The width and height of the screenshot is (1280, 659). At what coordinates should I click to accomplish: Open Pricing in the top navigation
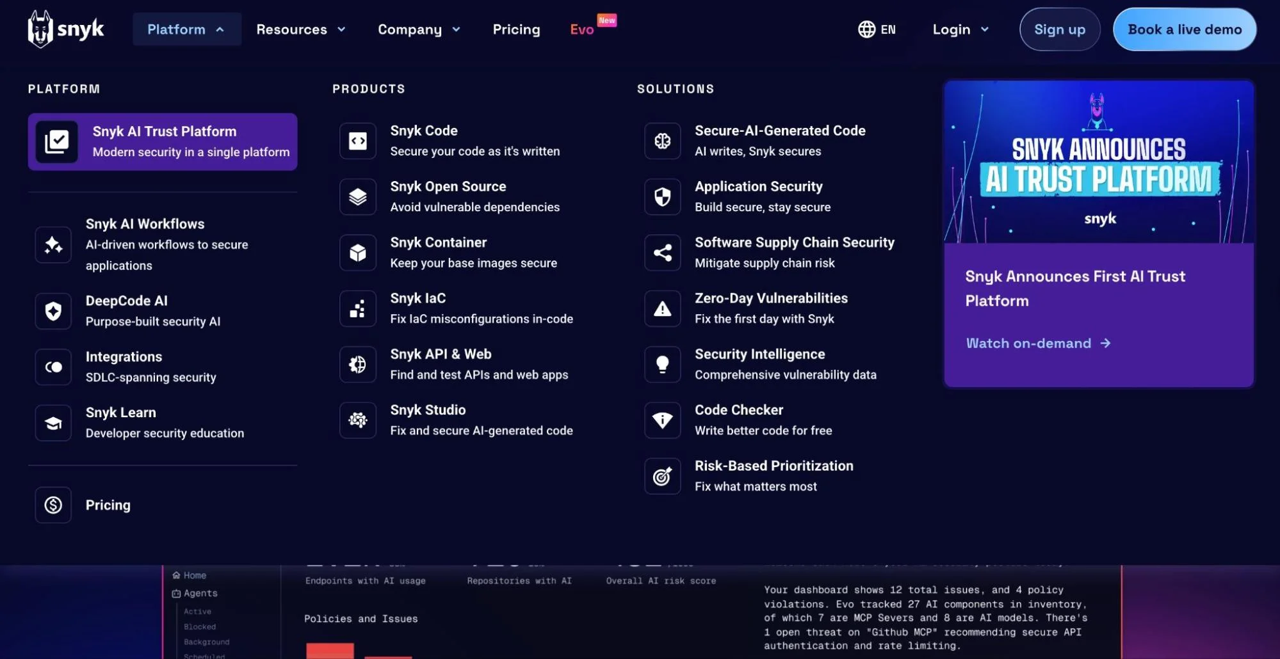point(516,29)
